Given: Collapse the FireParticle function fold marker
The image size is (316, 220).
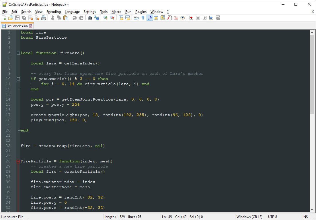Looking at the screenshot, I should [x=18, y=161].
